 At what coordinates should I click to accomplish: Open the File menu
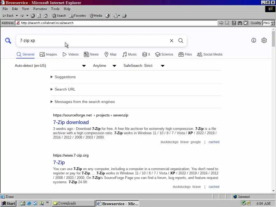tap(5, 9)
